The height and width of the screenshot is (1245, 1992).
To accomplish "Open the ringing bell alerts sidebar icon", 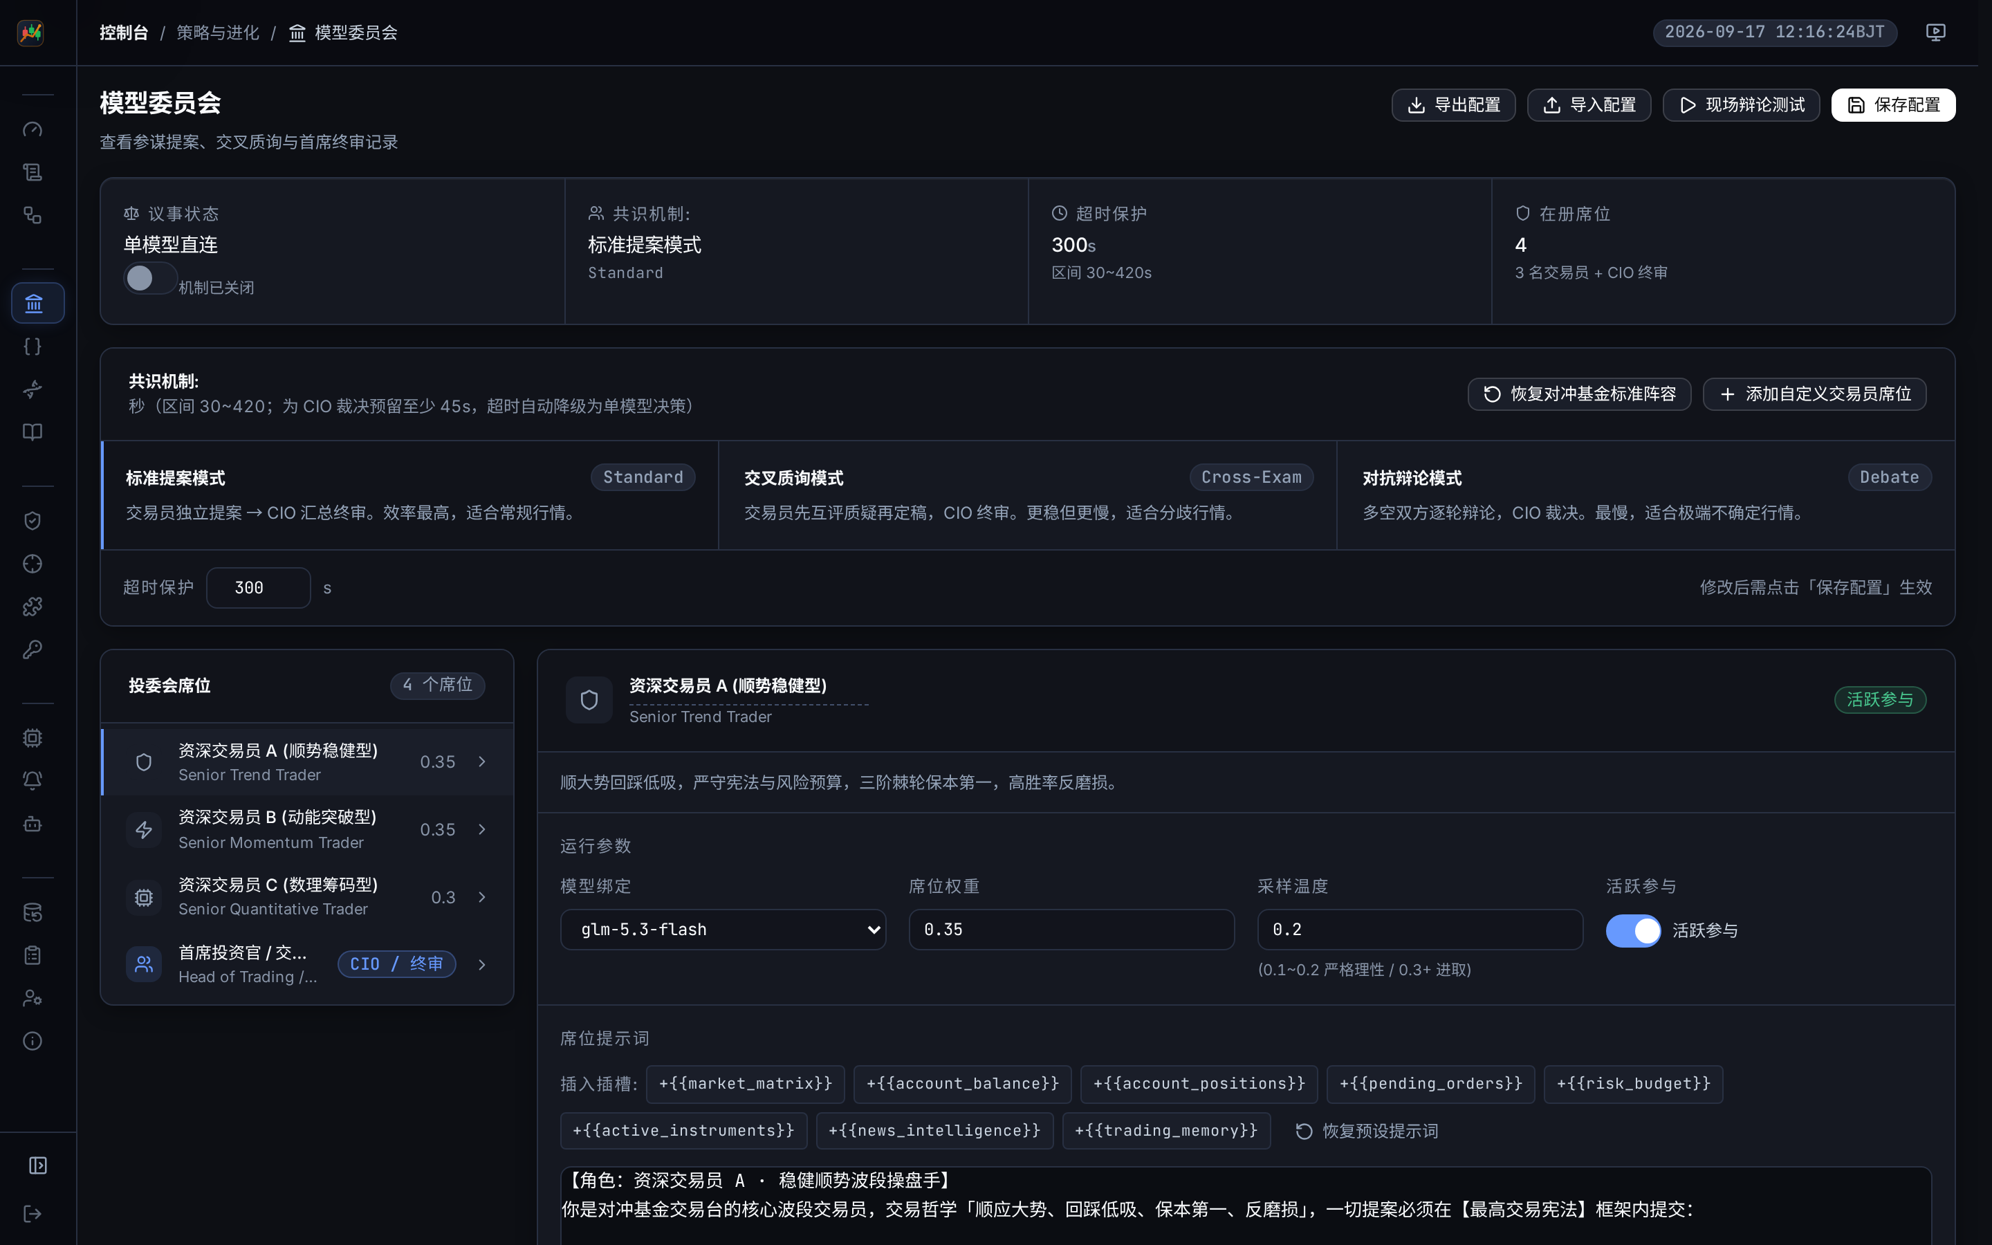I will tap(32, 781).
